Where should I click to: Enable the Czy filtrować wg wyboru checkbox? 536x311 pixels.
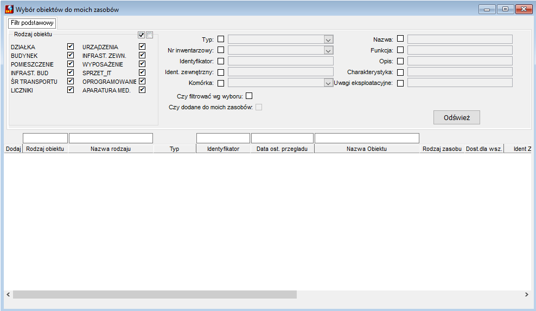click(x=249, y=96)
